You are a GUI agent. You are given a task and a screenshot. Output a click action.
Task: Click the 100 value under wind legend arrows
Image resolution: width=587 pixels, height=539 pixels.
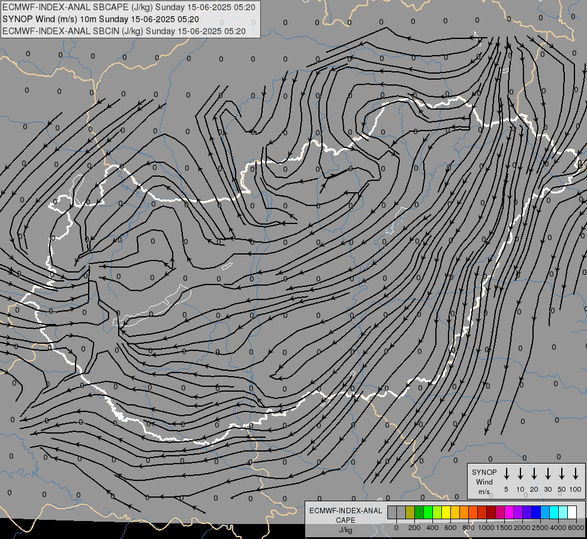576,489
